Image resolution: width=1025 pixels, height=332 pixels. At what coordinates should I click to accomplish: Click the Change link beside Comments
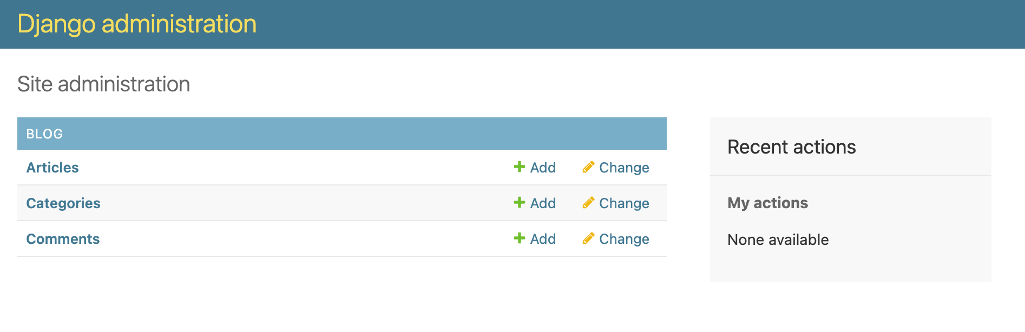pyautogui.click(x=623, y=239)
